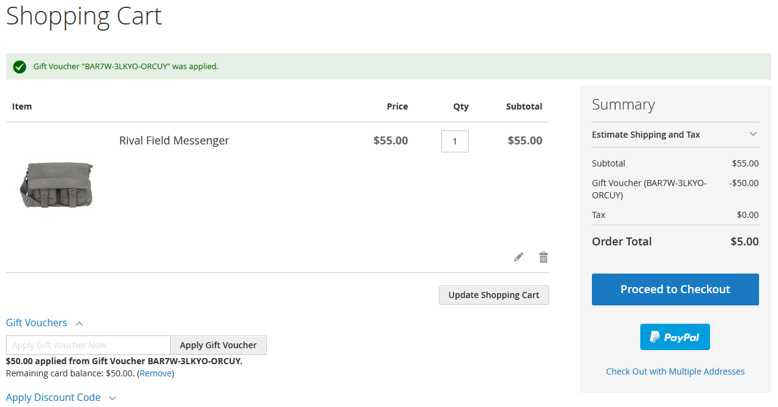Pay with the PayPal logo button
The width and height of the screenshot is (778, 407).
coord(675,337)
